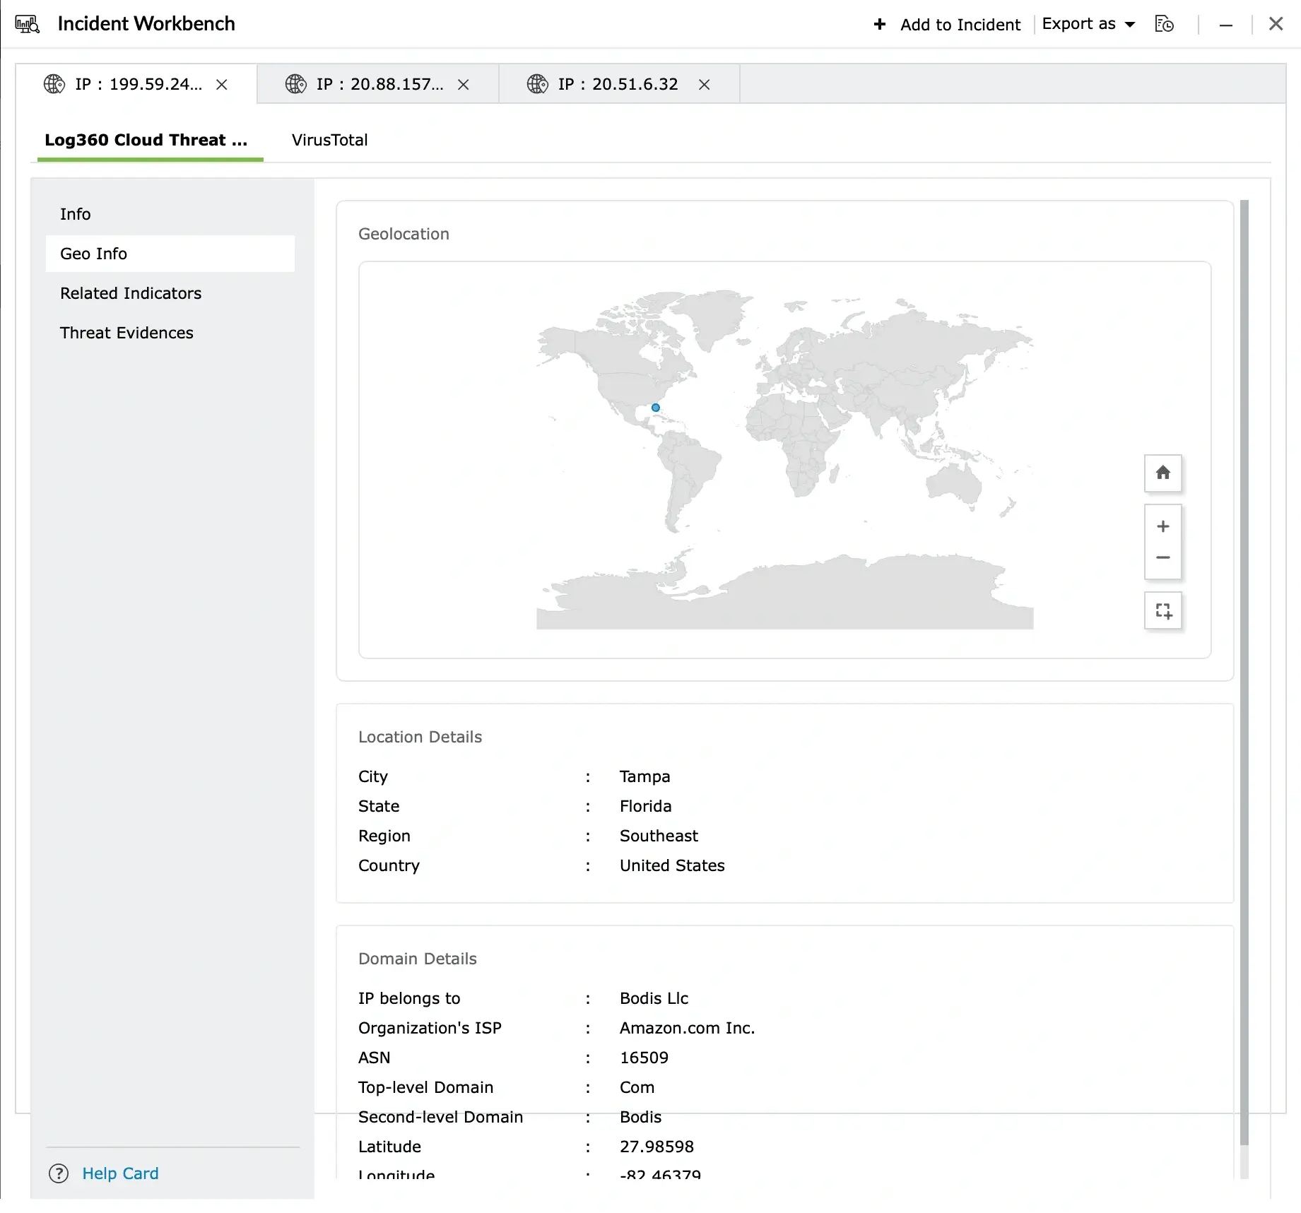Click the City value Tampa
This screenshot has width=1301, height=1213.
point(644,776)
